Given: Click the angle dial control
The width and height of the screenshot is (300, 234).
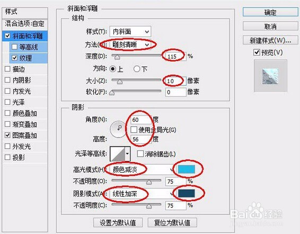Looking at the screenshot, I should pyautogui.click(x=118, y=129).
